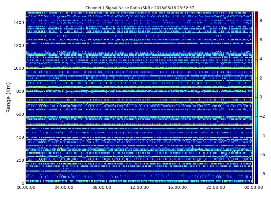Click the 1400 range tick label
This screenshot has width=271, height=203.
19,23
